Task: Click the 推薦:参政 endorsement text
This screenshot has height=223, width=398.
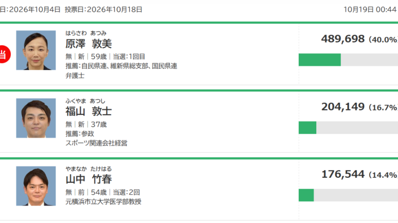Action: coord(80,134)
